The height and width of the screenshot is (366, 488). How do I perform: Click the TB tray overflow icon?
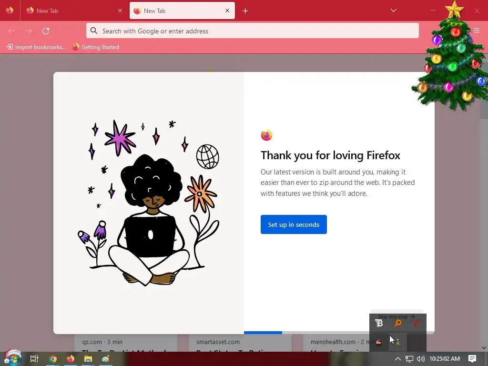[x=379, y=324]
